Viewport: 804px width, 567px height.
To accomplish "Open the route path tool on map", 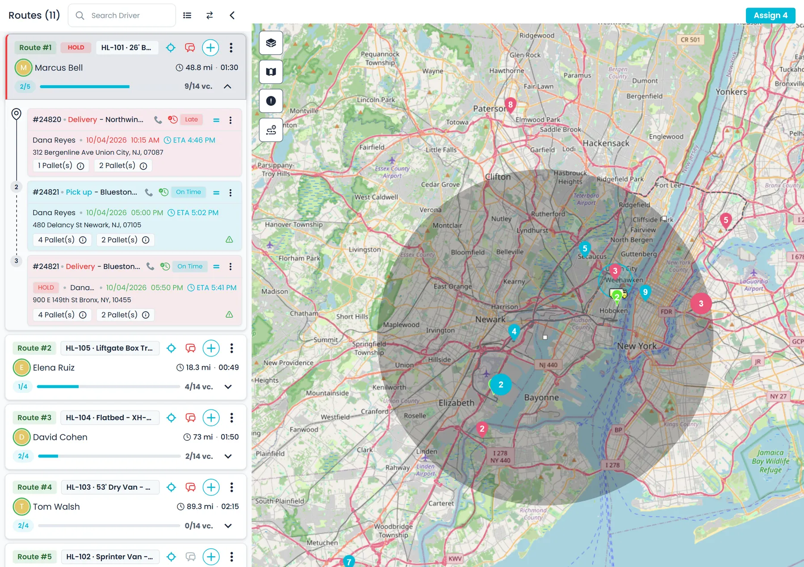I will pyautogui.click(x=271, y=130).
